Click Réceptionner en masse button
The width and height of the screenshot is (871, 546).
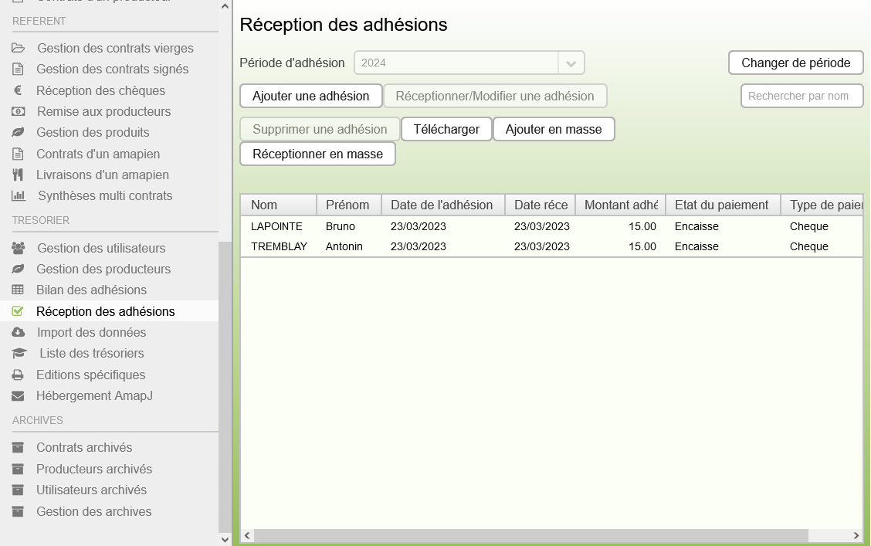(317, 154)
